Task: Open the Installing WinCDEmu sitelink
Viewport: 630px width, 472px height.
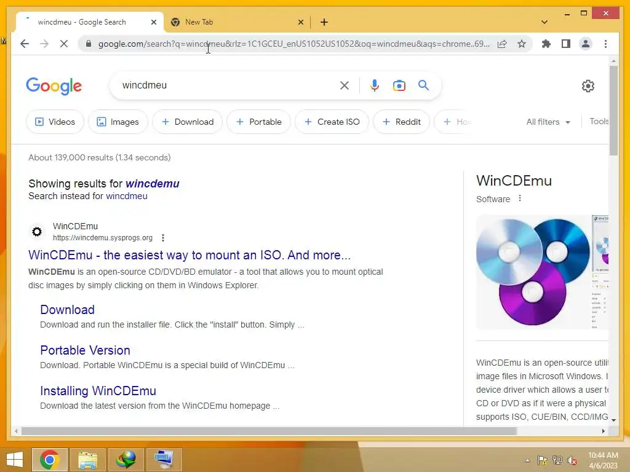Action: click(98, 390)
